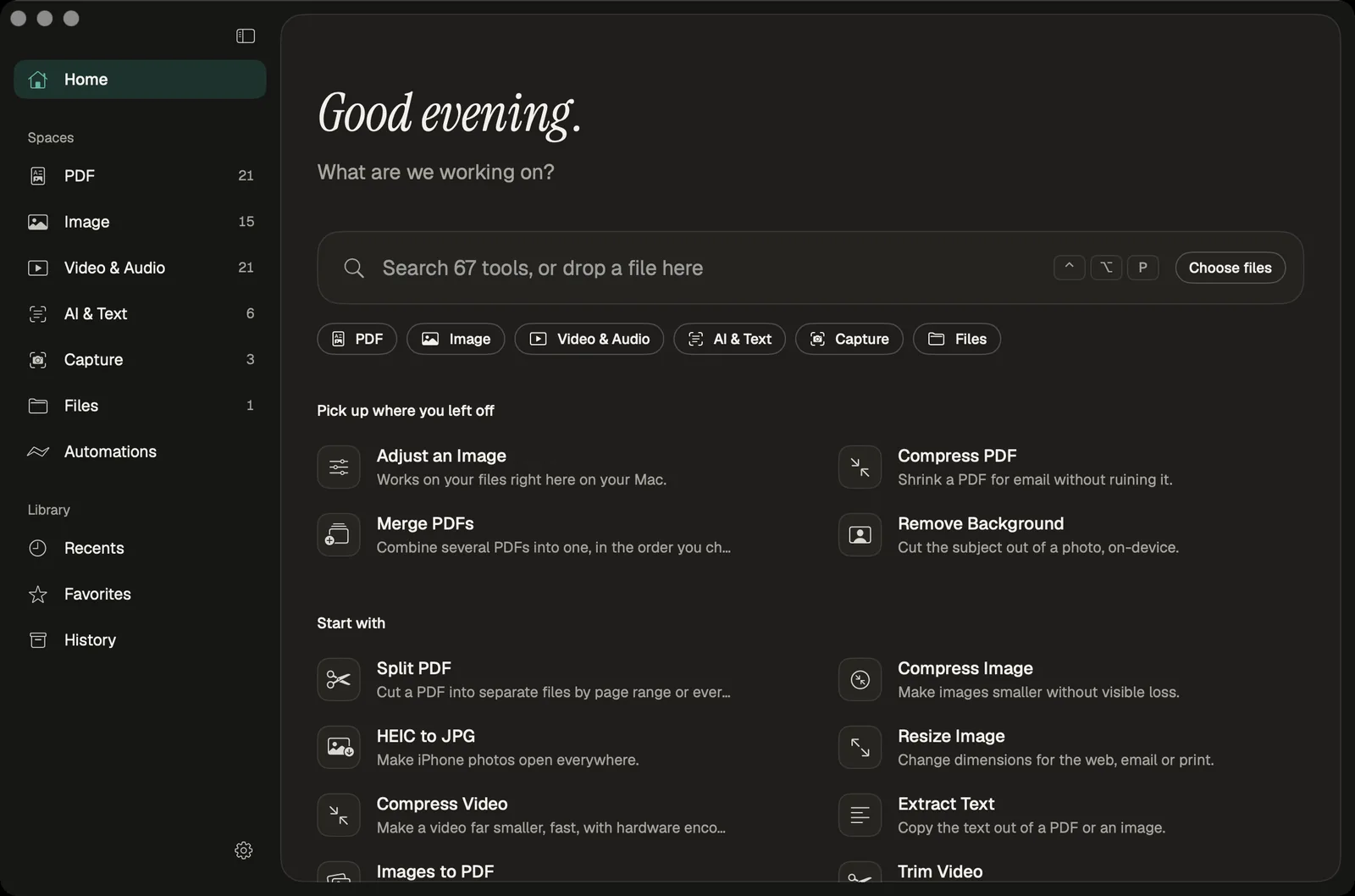Click the Capture count 3
Screen dimensions: 1355x896
(x=250, y=360)
